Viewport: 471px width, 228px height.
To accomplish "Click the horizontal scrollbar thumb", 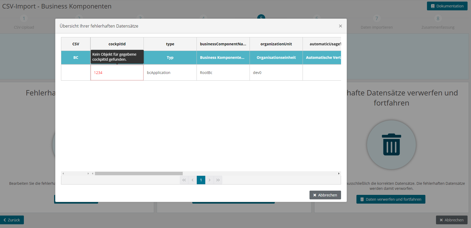I will pos(139,173).
